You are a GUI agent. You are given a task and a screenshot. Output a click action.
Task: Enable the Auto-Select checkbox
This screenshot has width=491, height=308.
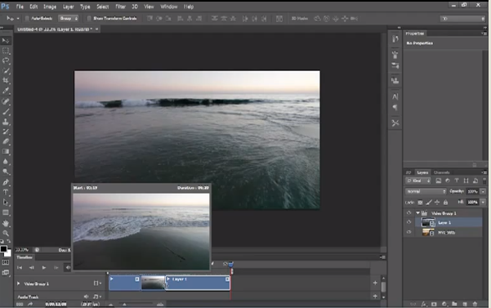point(27,19)
